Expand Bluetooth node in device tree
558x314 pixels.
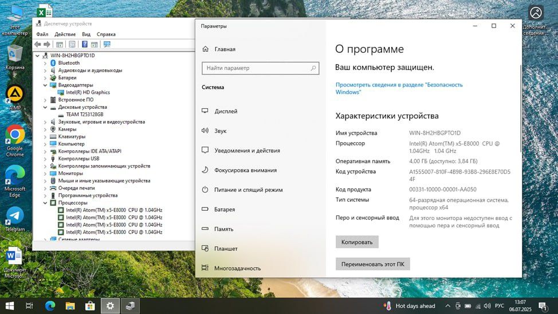[x=45, y=63]
